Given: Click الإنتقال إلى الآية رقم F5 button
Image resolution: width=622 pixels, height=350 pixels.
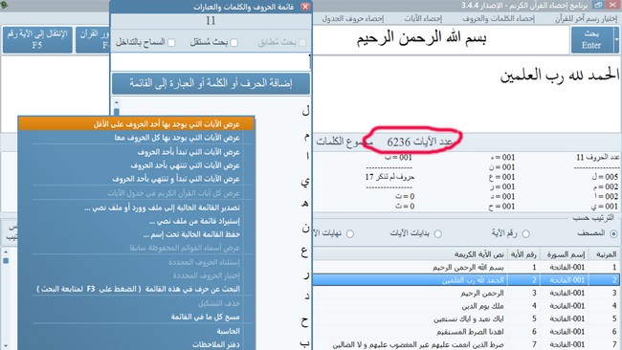Looking at the screenshot, I should [x=37, y=39].
